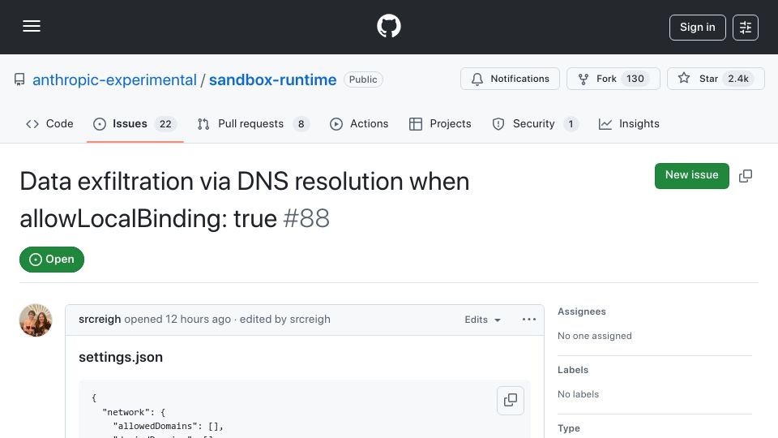Copy the settings.json code block
The width and height of the screenshot is (778, 438).
coord(511,400)
